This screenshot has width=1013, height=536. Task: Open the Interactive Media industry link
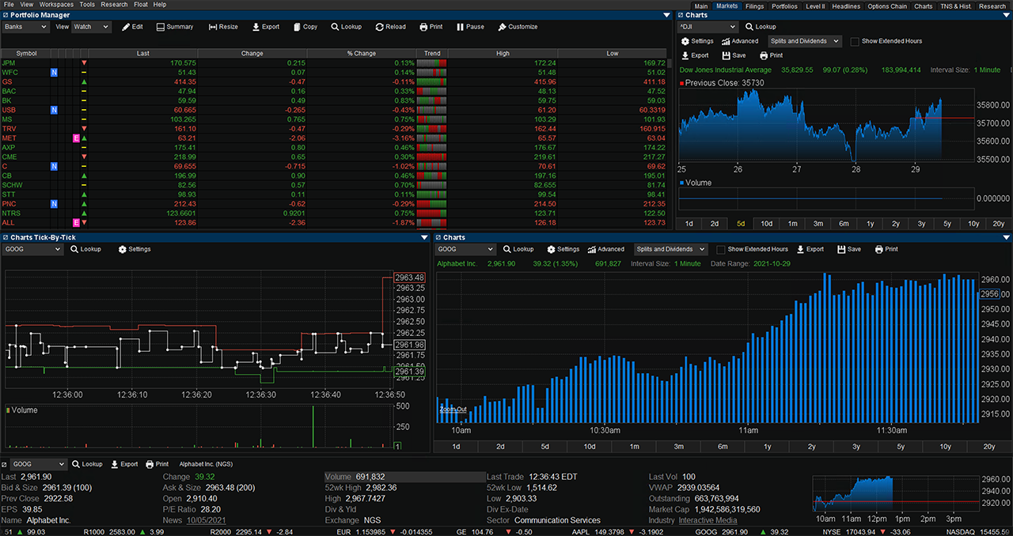708,520
